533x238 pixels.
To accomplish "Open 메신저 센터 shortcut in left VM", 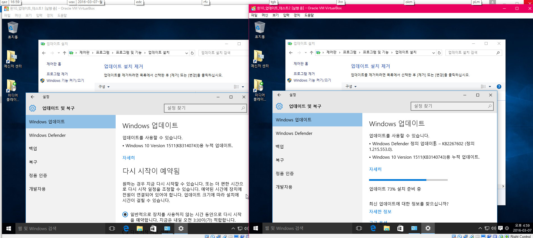I will click(x=13, y=59).
